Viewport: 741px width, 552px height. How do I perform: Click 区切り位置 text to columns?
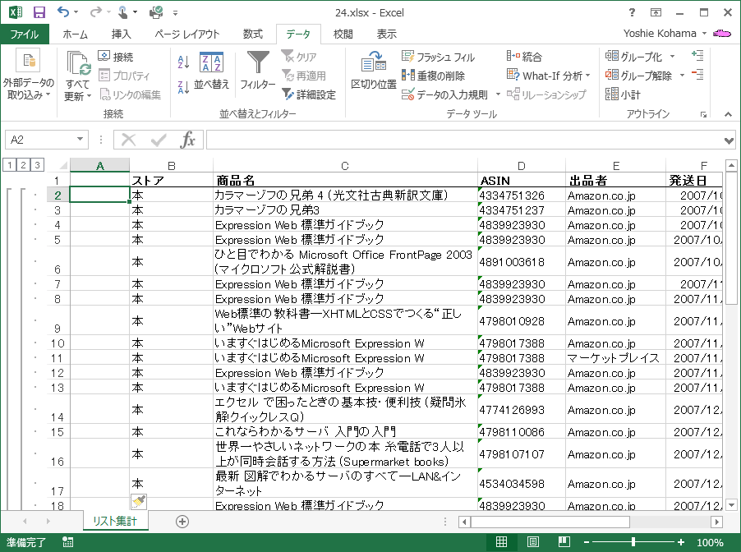373,71
